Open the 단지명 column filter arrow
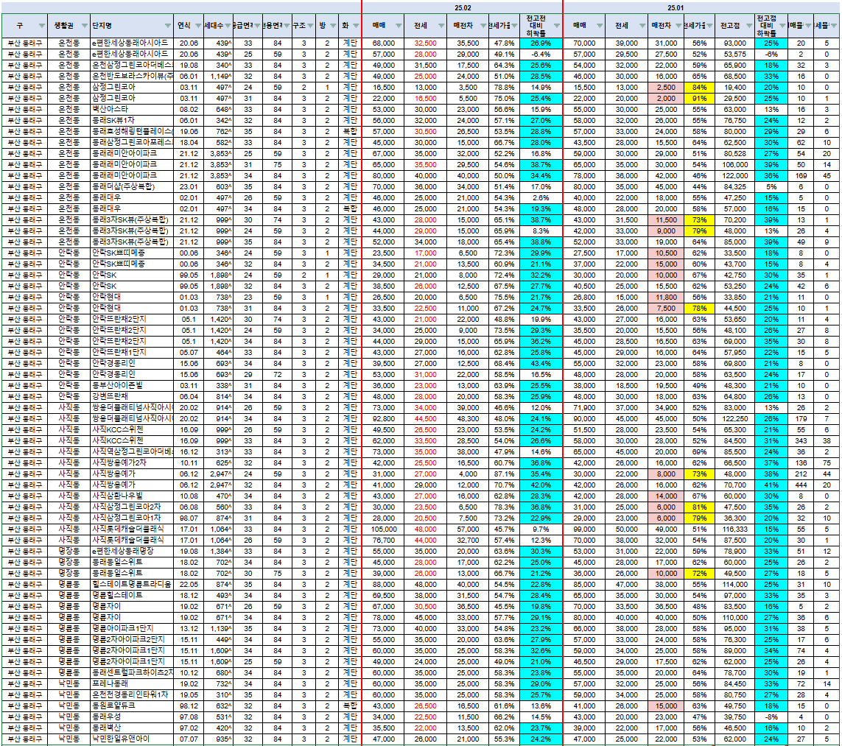The height and width of the screenshot is (746, 842). tap(167, 26)
